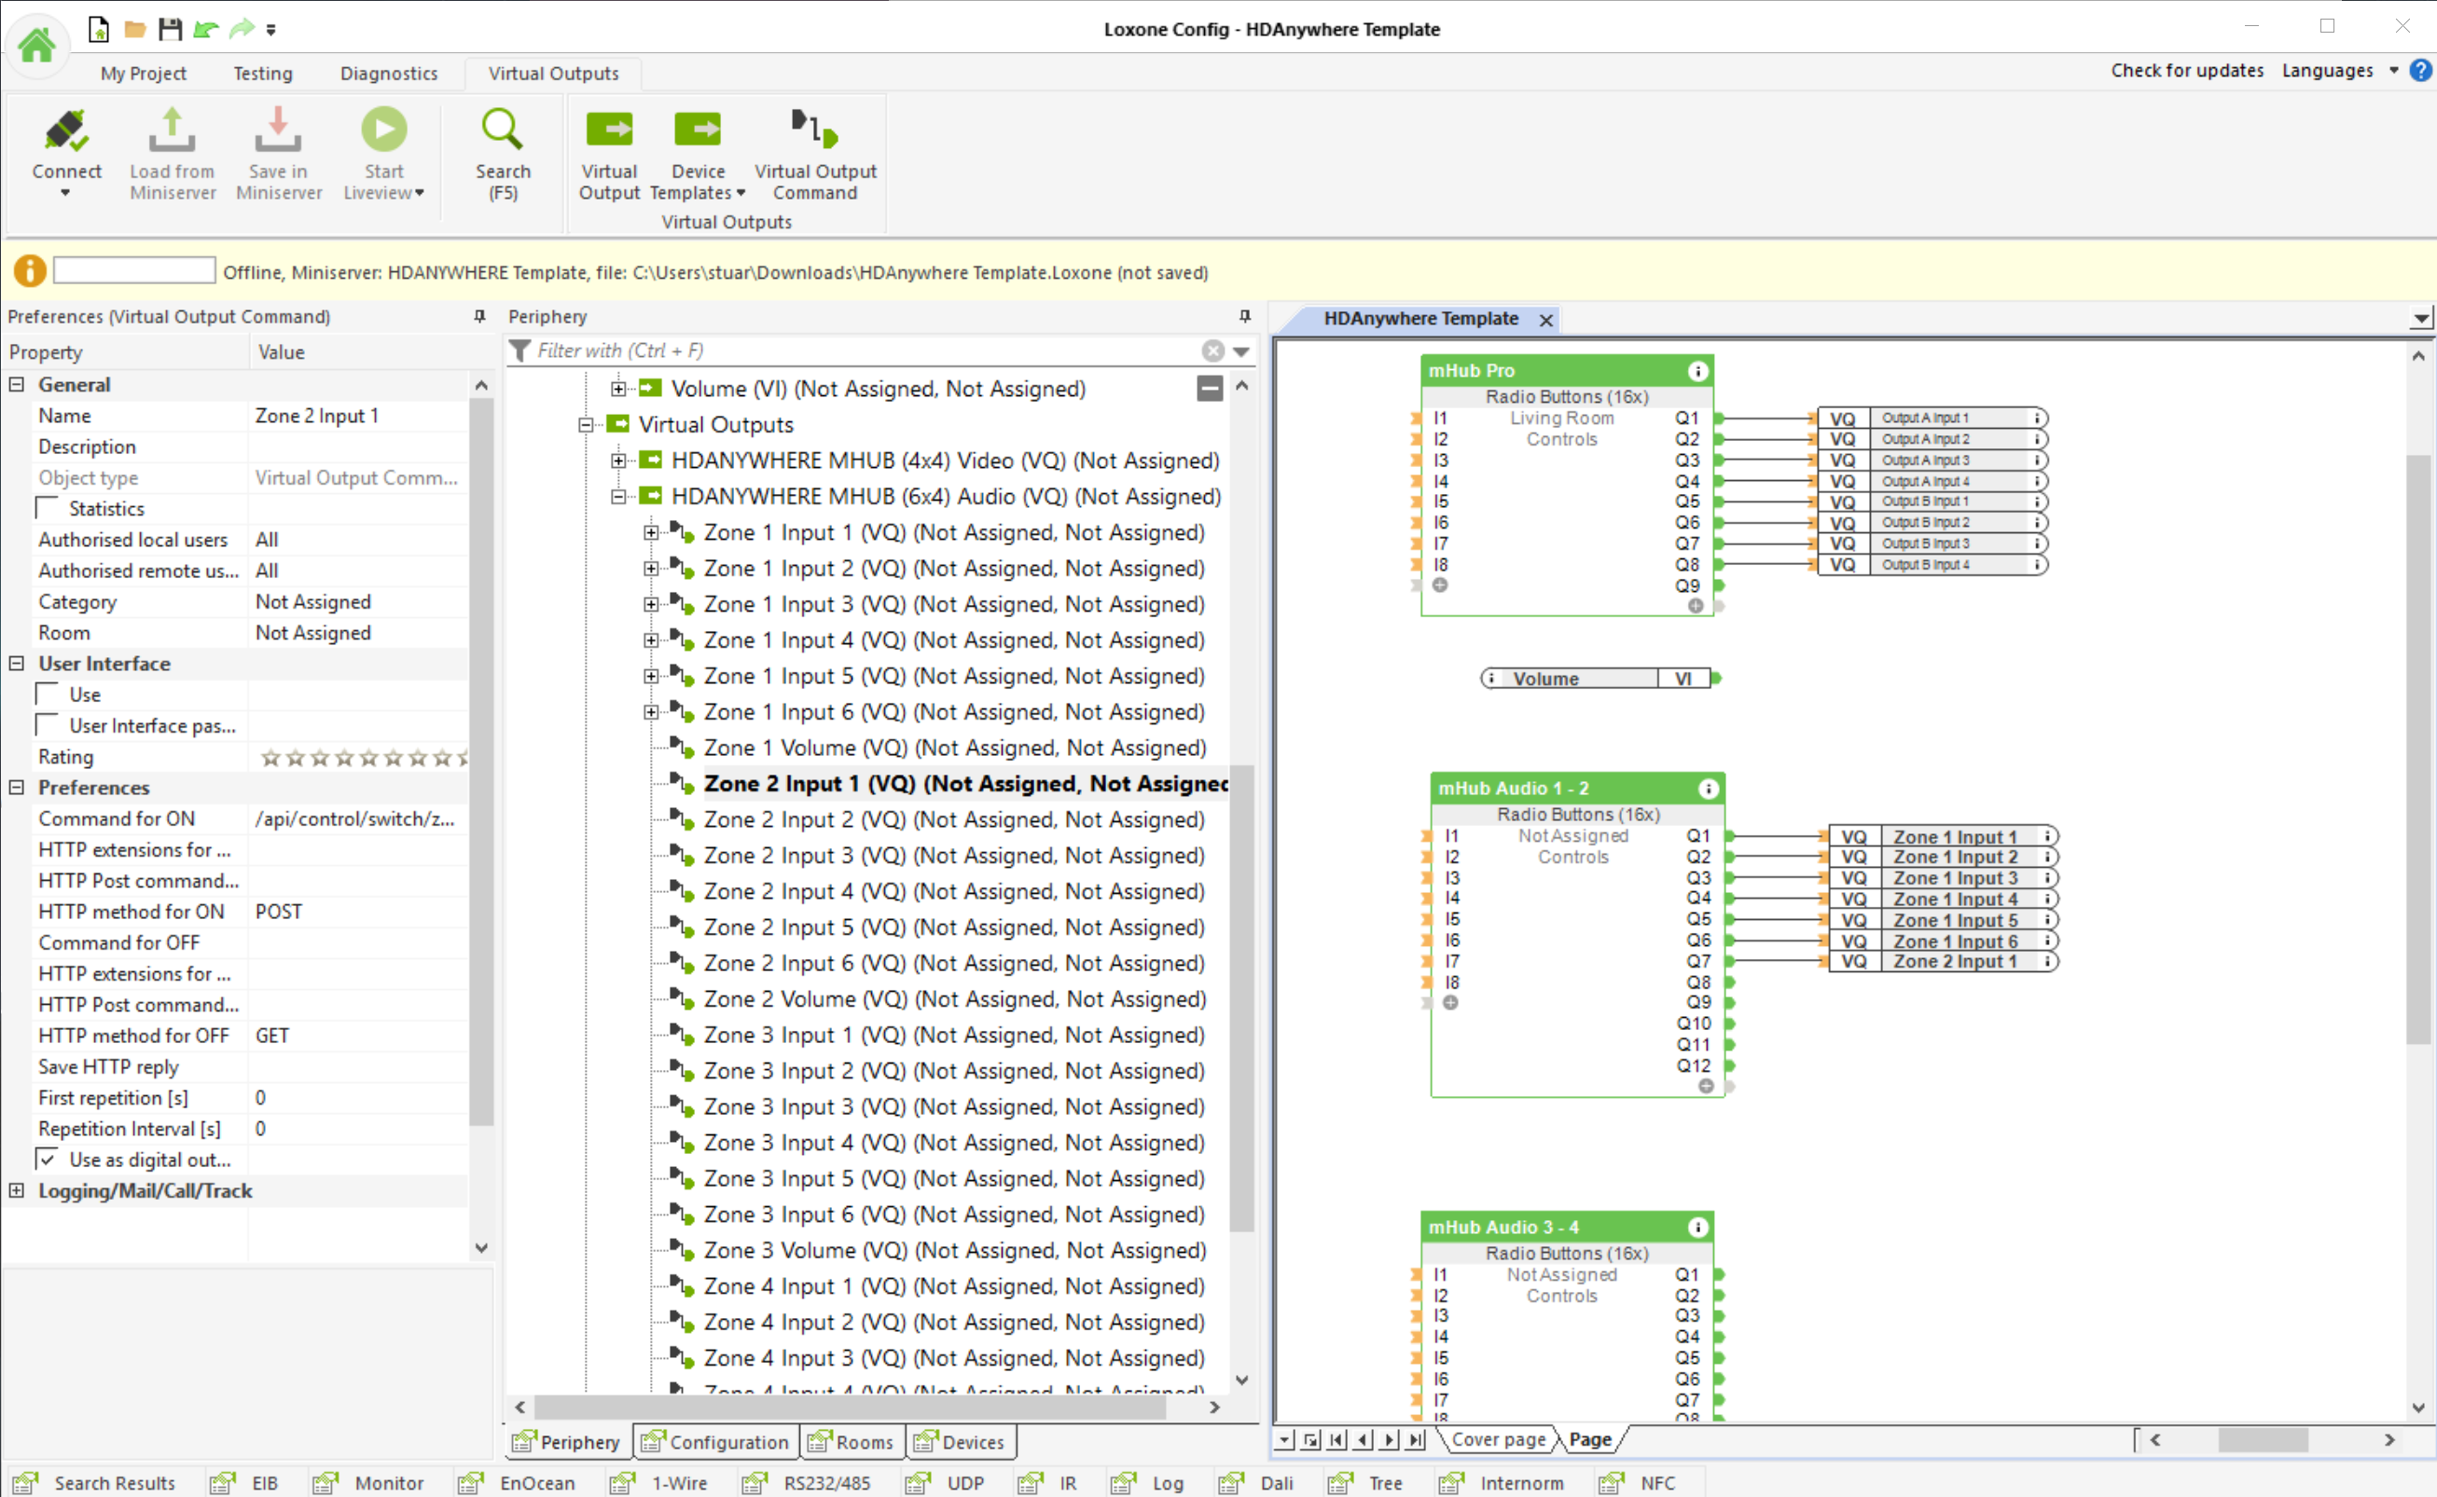The height and width of the screenshot is (1497, 2437).
Task: Clear the periphery filter text
Action: 1212,350
